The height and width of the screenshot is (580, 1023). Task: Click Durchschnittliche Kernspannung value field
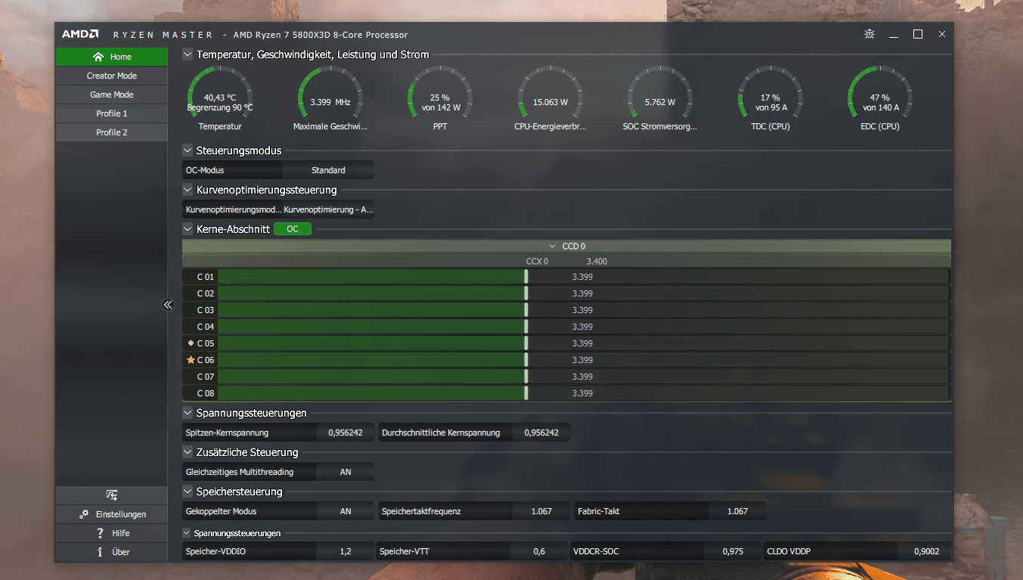pyautogui.click(x=541, y=433)
